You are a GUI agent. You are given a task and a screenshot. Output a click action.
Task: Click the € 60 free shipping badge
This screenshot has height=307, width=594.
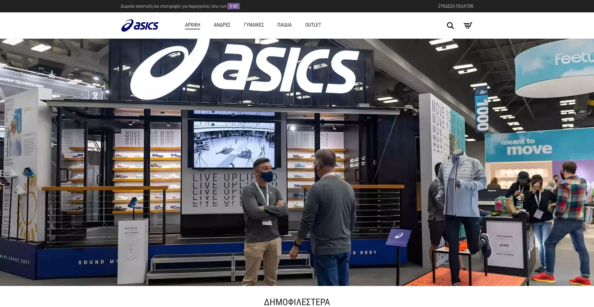pyautogui.click(x=234, y=6)
